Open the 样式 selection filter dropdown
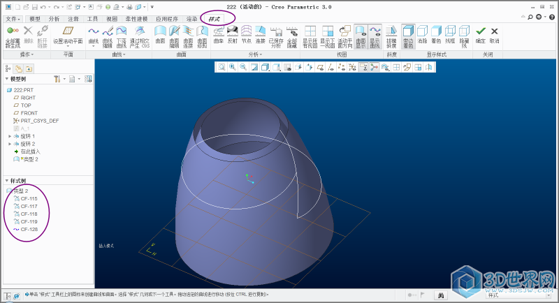The width and height of the screenshot is (559, 303). pos(549,295)
